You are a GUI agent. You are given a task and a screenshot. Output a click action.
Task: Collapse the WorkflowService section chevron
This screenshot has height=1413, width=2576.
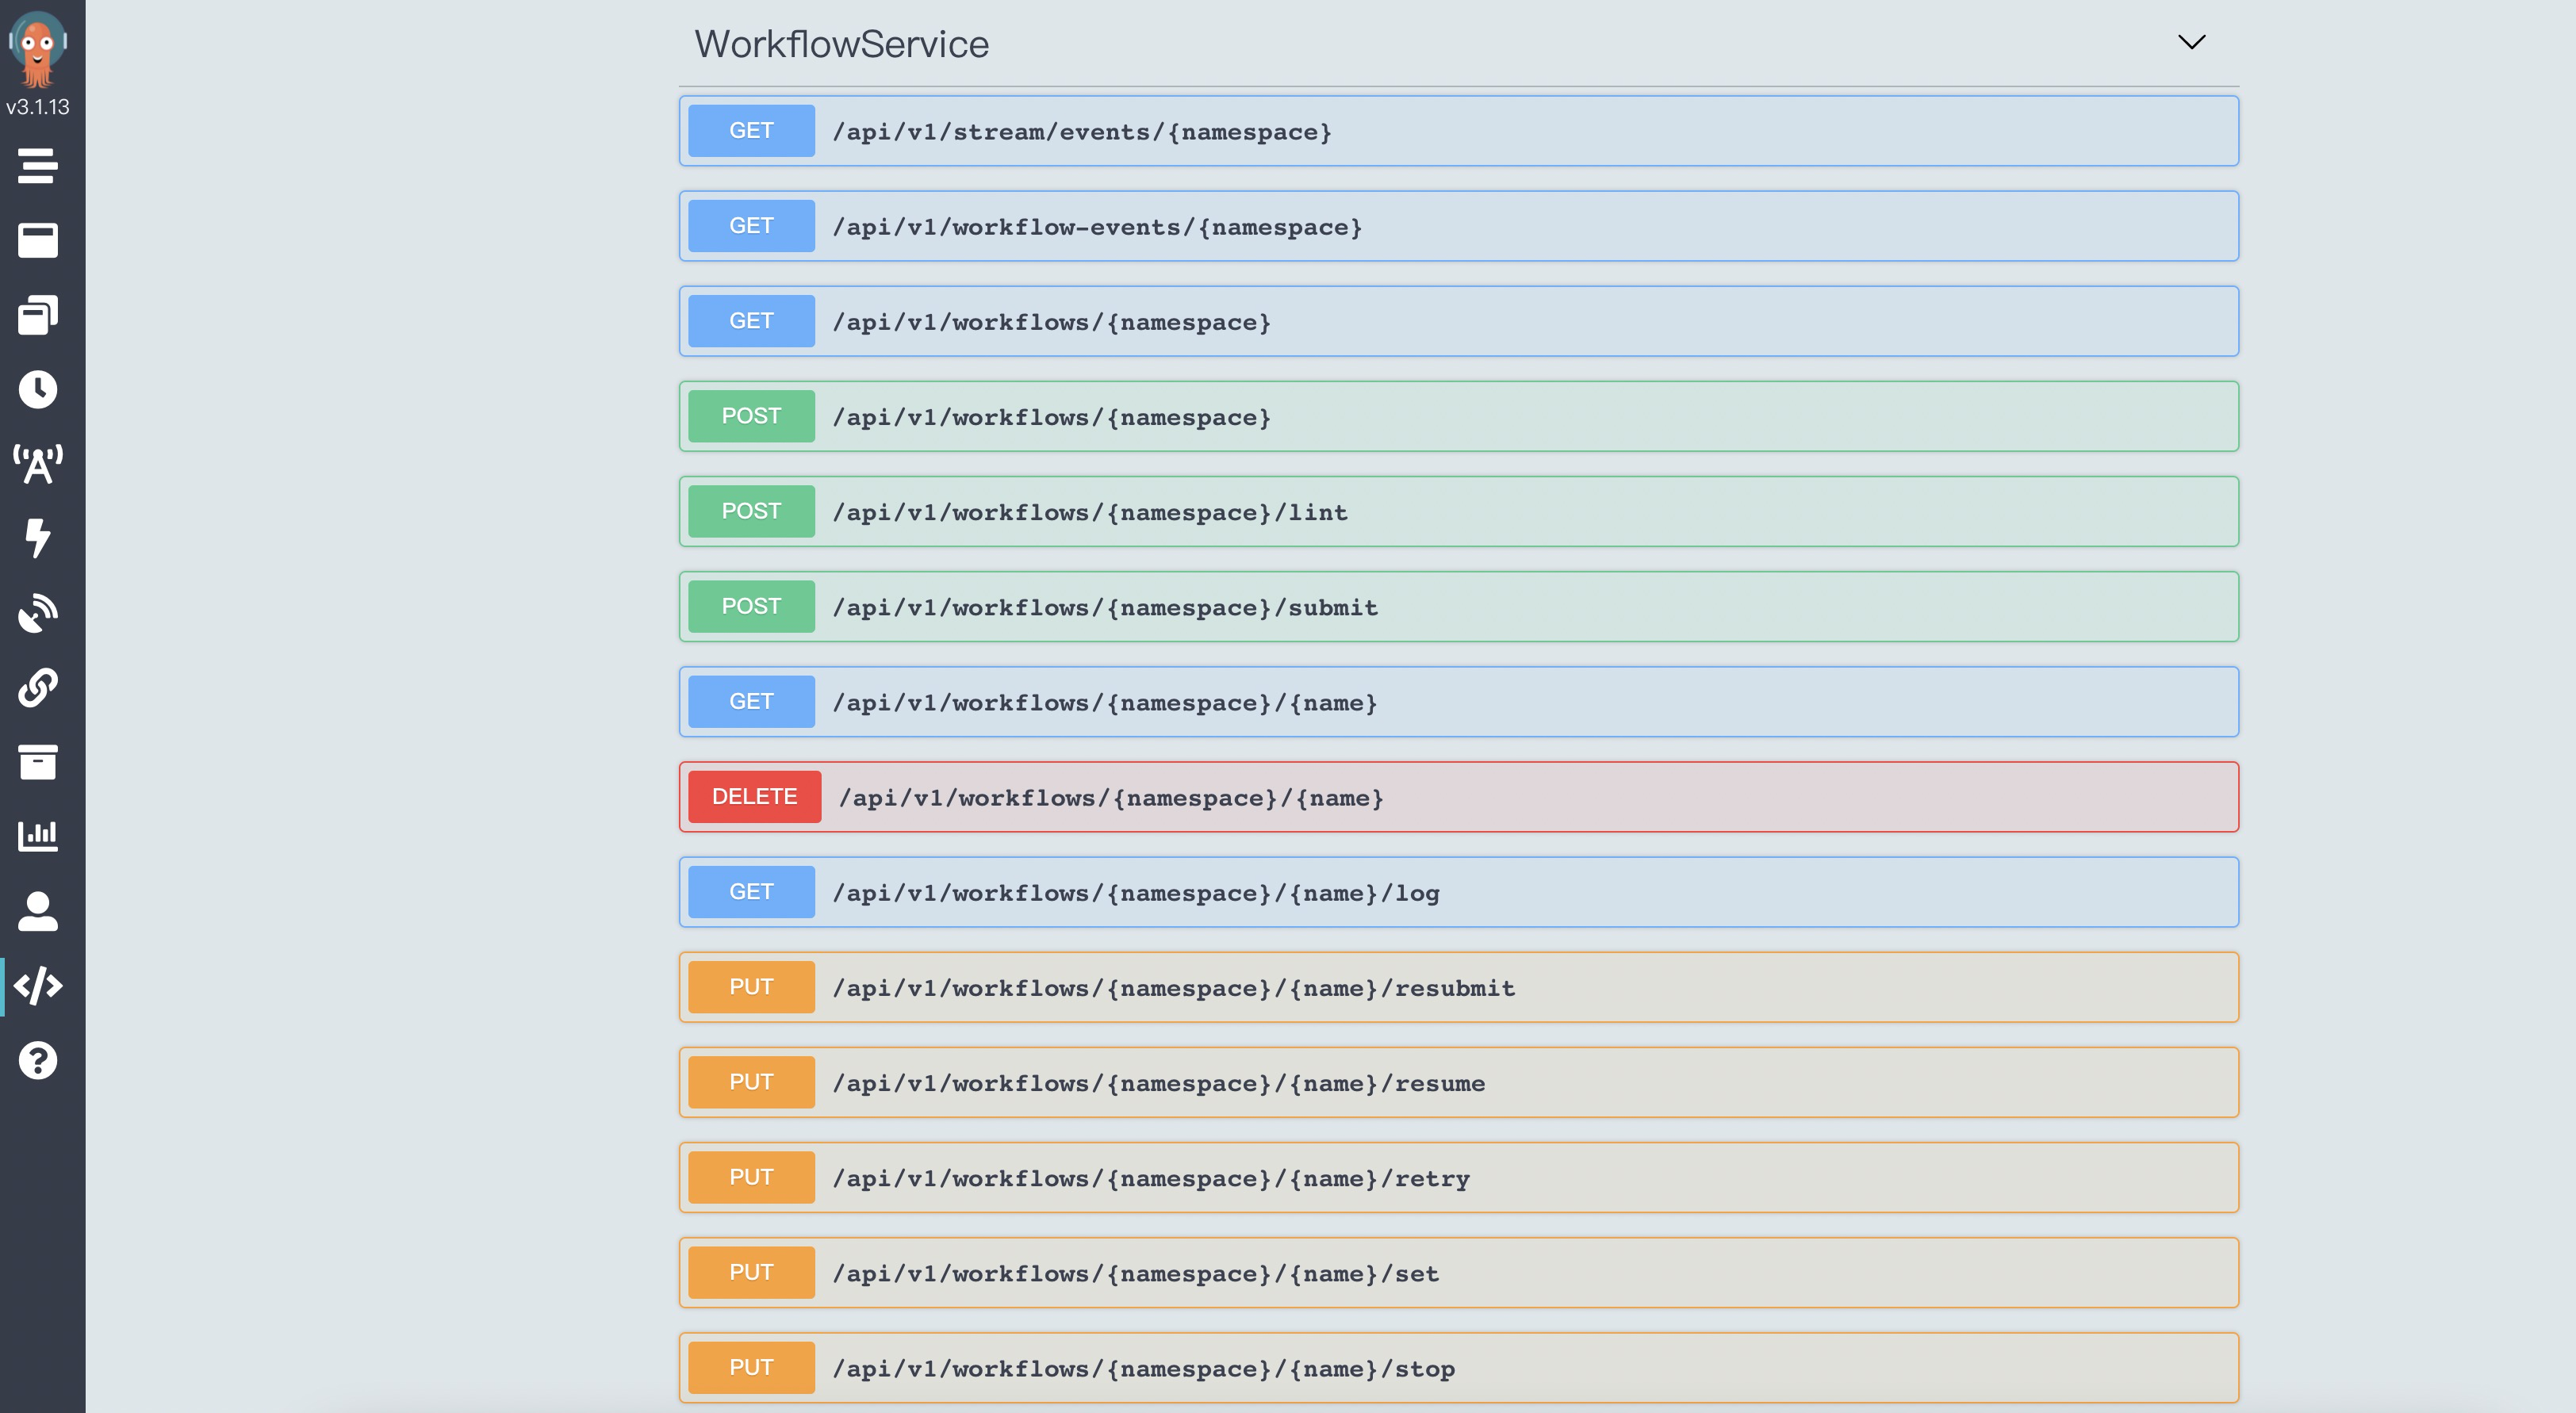click(2191, 42)
